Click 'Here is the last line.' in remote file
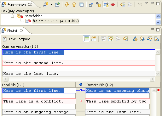 [x=113, y=112]
